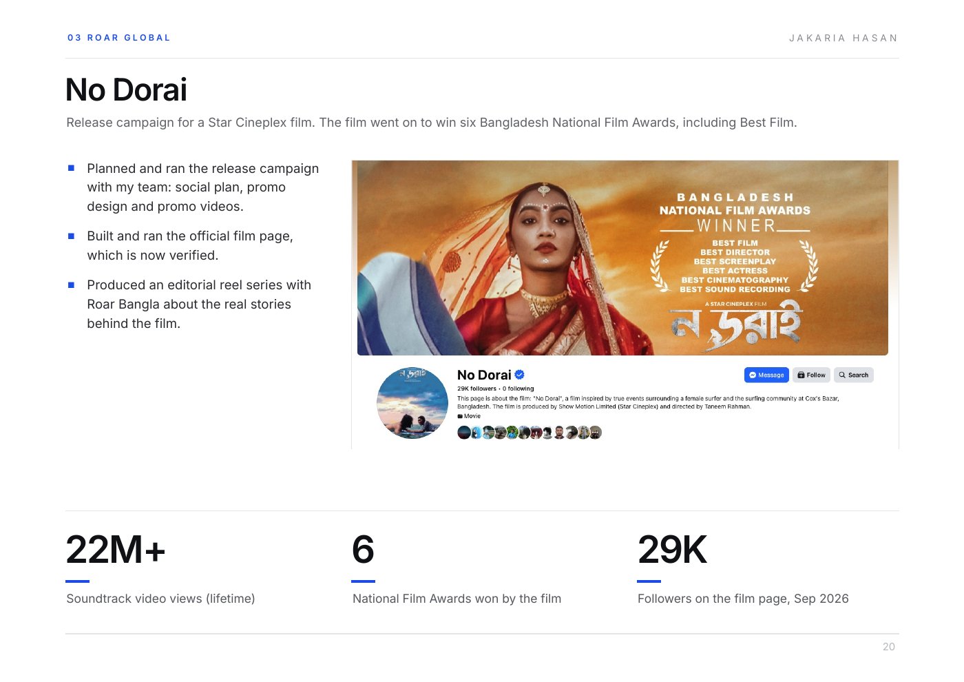Screen dimensions: 964x682
Task: Click the large "29K" statistic
Action: (x=672, y=550)
